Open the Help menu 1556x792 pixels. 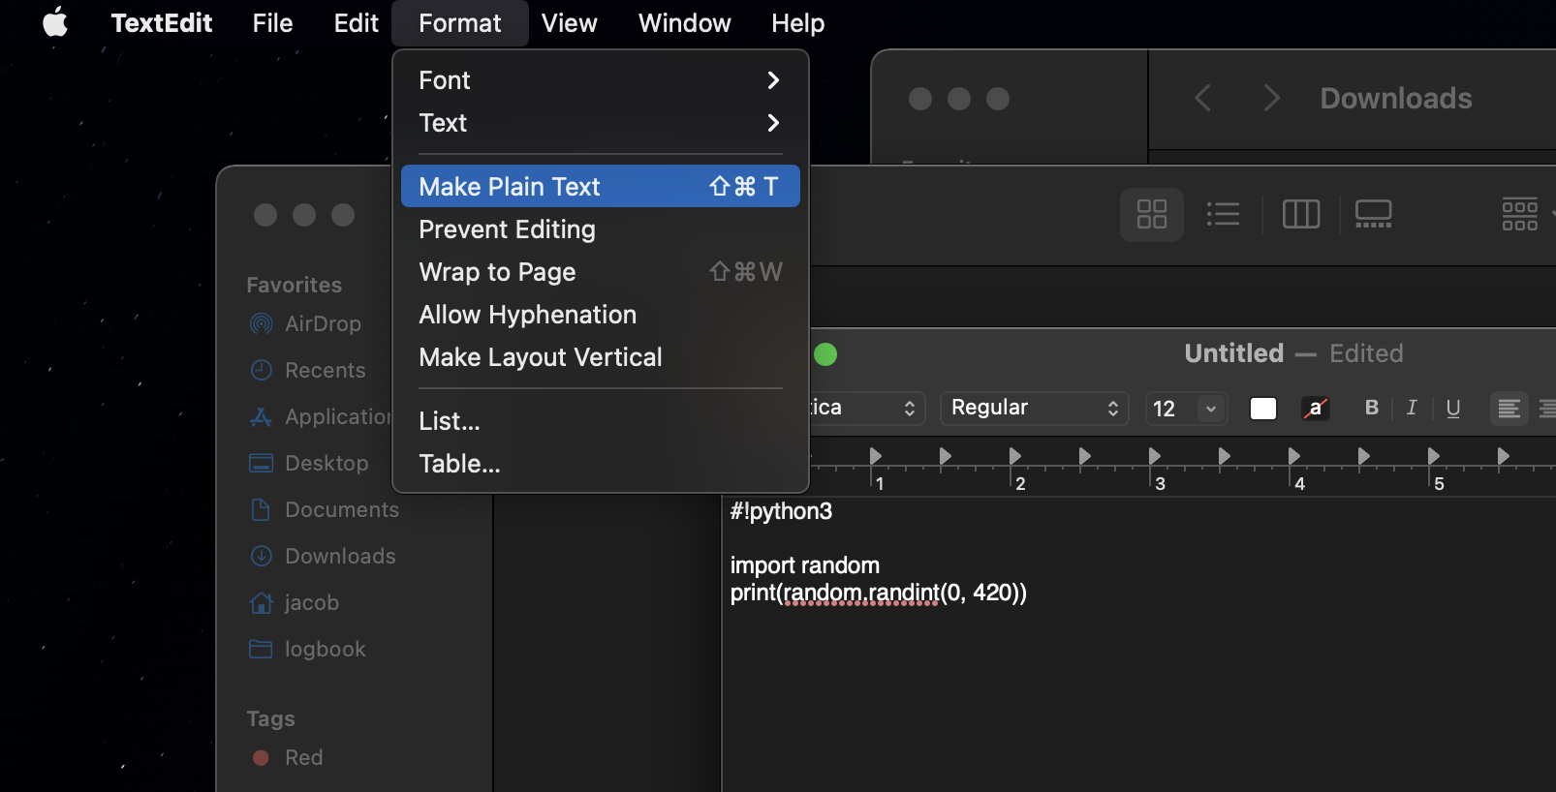coord(797,23)
